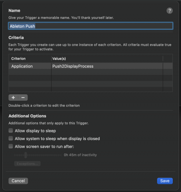Click the inactivity time slider handle
Image resolution: width=181 pixels, height=192 pixels.
pyautogui.click(x=26, y=155)
